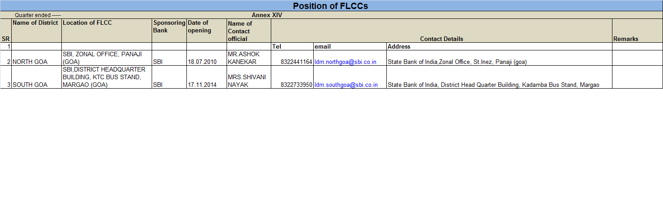663x207 pixels.
Task: Open the ldm.northgoa@sbi.co.in email link
Action: click(346, 62)
